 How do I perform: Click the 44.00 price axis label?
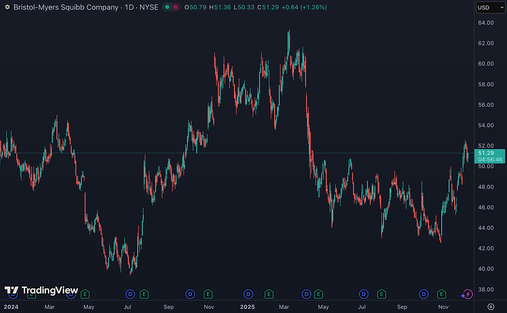(486, 228)
